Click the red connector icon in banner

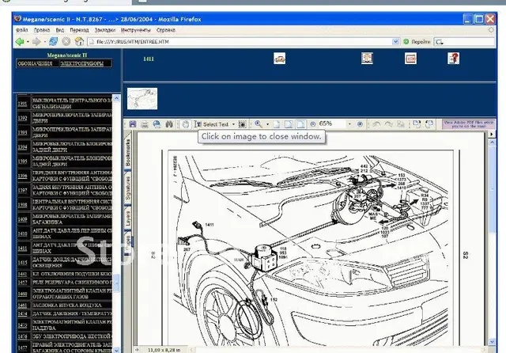pyautogui.click(x=410, y=59)
